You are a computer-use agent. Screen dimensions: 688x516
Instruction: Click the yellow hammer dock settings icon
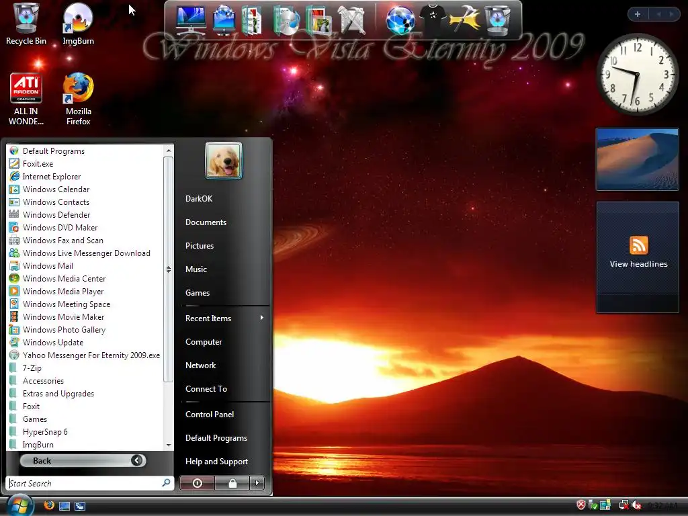(465, 19)
